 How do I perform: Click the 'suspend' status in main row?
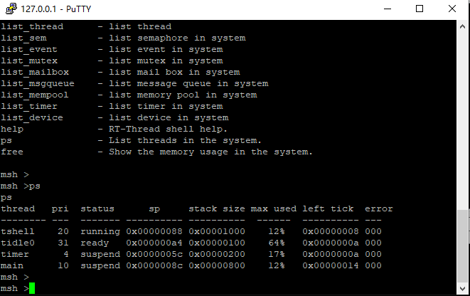(100, 266)
